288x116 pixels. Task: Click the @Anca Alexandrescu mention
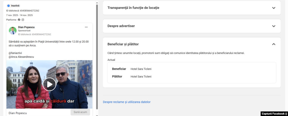tap(21, 57)
